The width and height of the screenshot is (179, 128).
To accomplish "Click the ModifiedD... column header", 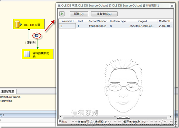I will pos(165,21).
